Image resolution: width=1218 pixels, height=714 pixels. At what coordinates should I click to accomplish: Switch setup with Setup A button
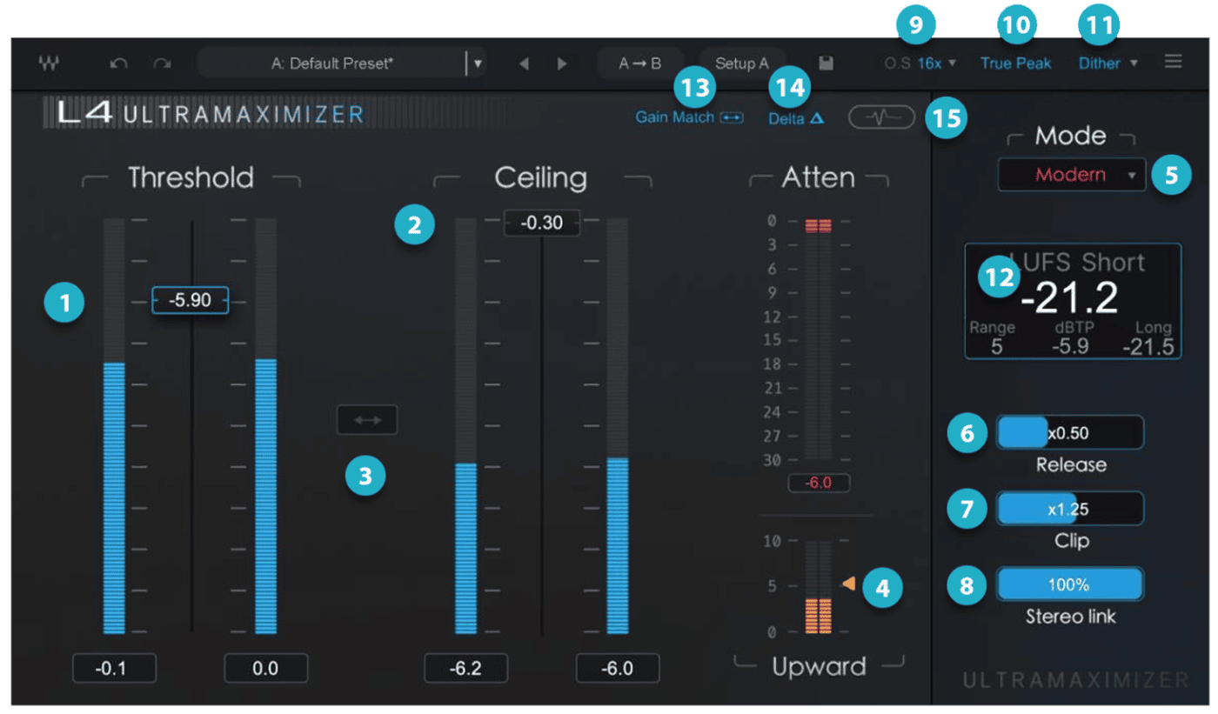pyautogui.click(x=742, y=63)
